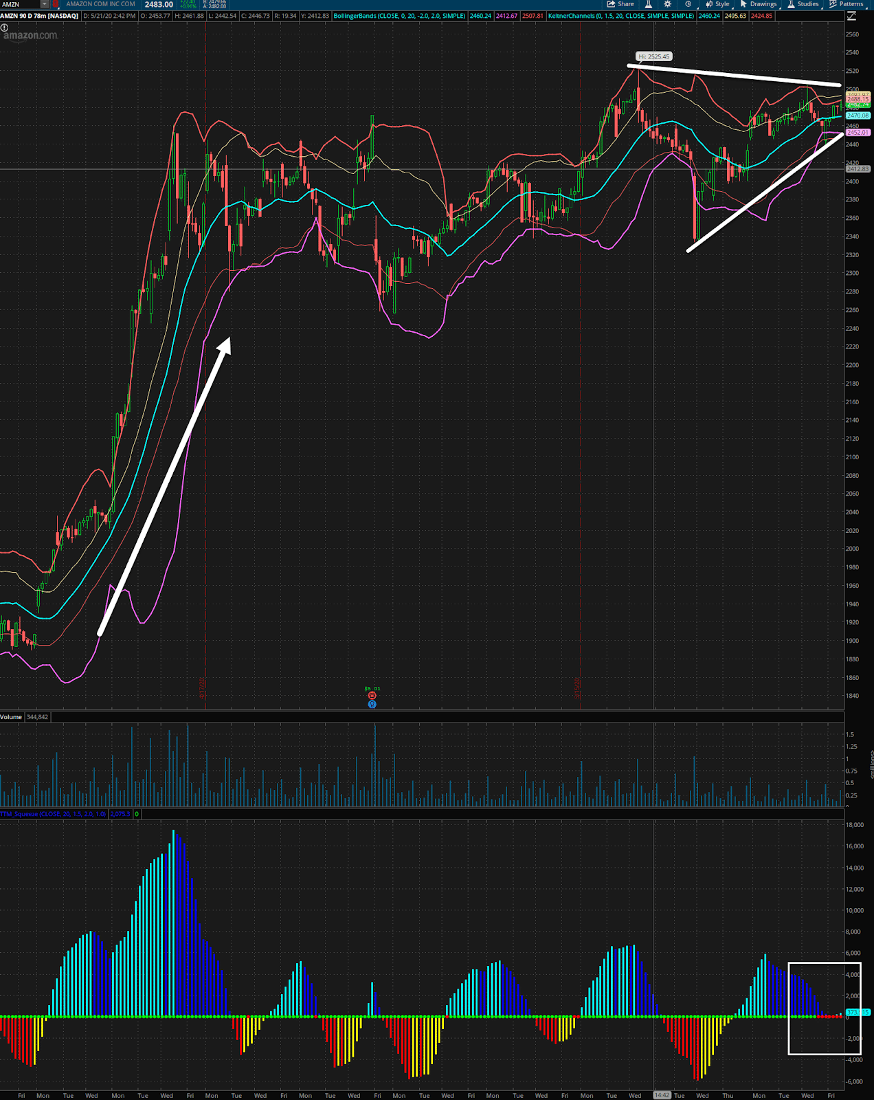Click the 14:42 time cursor label
The width and height of the screenshot is (874, 1100).
click(662, 1095)
